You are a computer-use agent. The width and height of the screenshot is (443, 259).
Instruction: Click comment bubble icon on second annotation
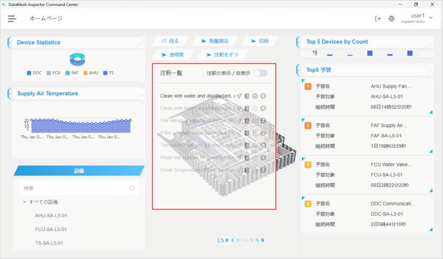pos(263,108)
